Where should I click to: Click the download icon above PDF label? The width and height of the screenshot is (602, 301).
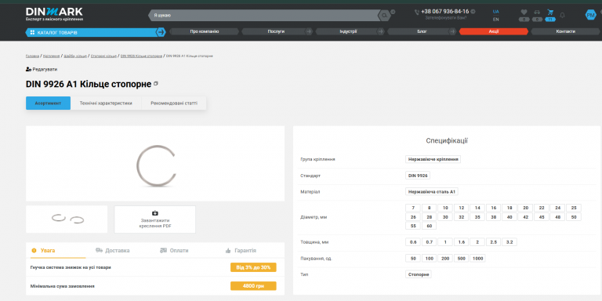click(155, 213)
